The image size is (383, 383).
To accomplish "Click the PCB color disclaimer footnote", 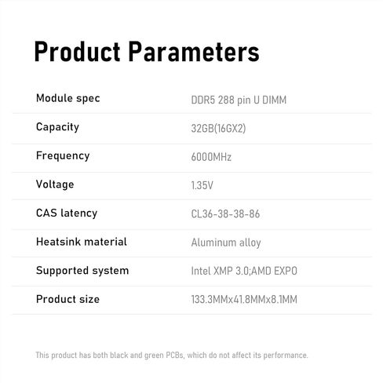I will pos(172,356).
